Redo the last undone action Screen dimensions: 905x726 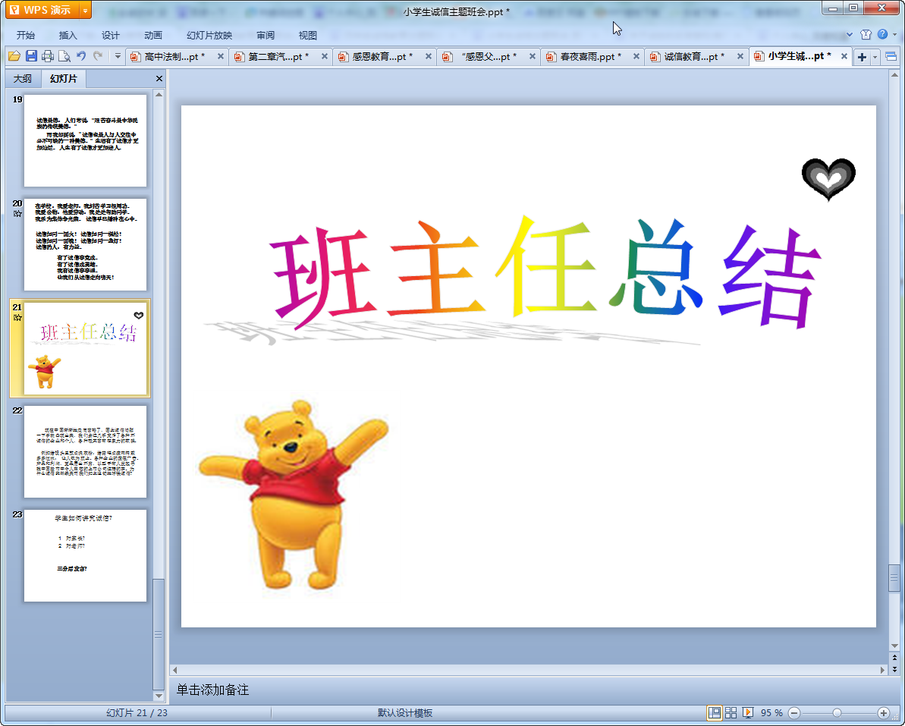click(x=98, y=56)
